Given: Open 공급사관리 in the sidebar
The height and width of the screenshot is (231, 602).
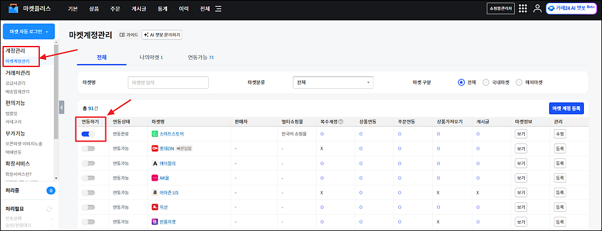Looking at the screenshot, I should coord(15,83).
